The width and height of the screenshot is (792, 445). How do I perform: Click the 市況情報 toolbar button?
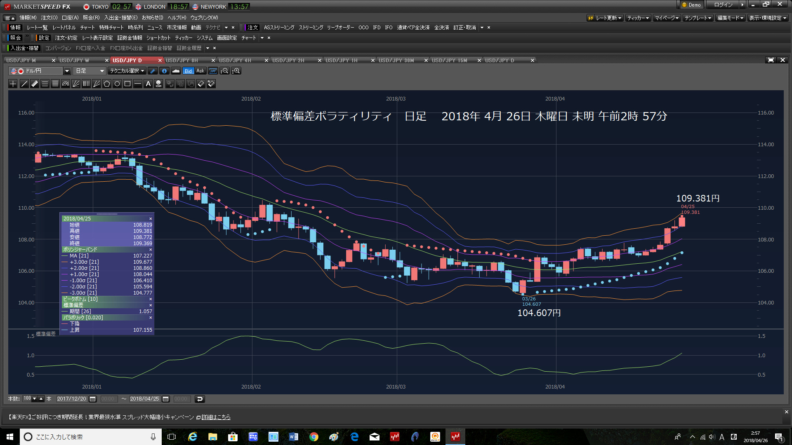click(x=177, y=28)
